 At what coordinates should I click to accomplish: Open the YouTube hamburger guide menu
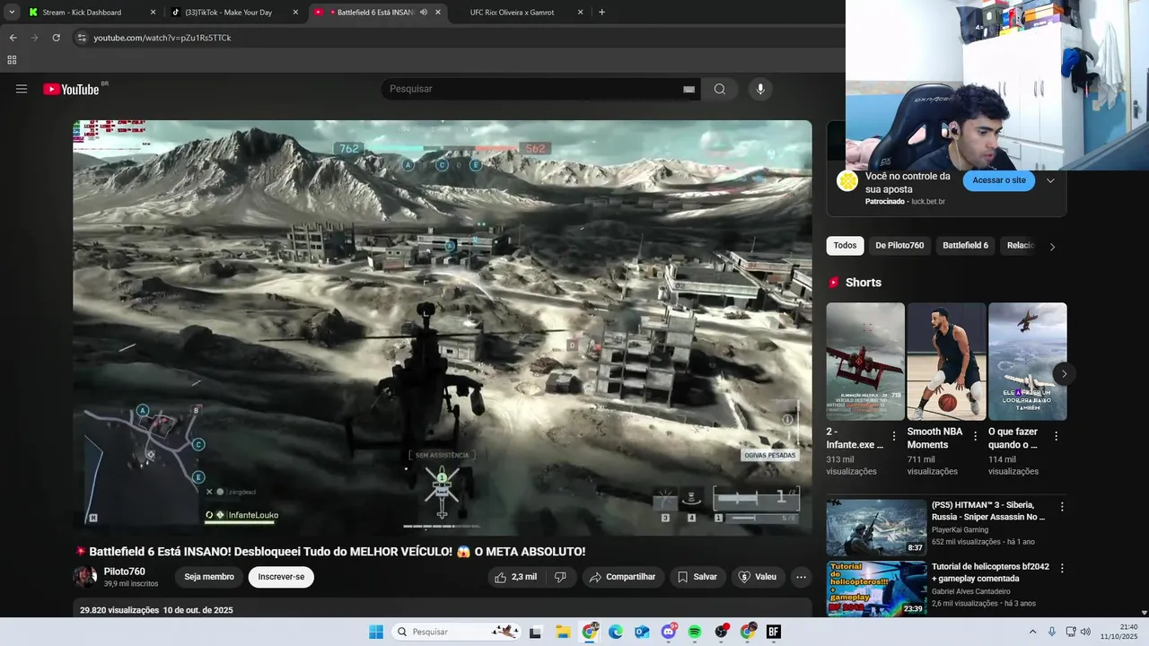coord(22,89)
